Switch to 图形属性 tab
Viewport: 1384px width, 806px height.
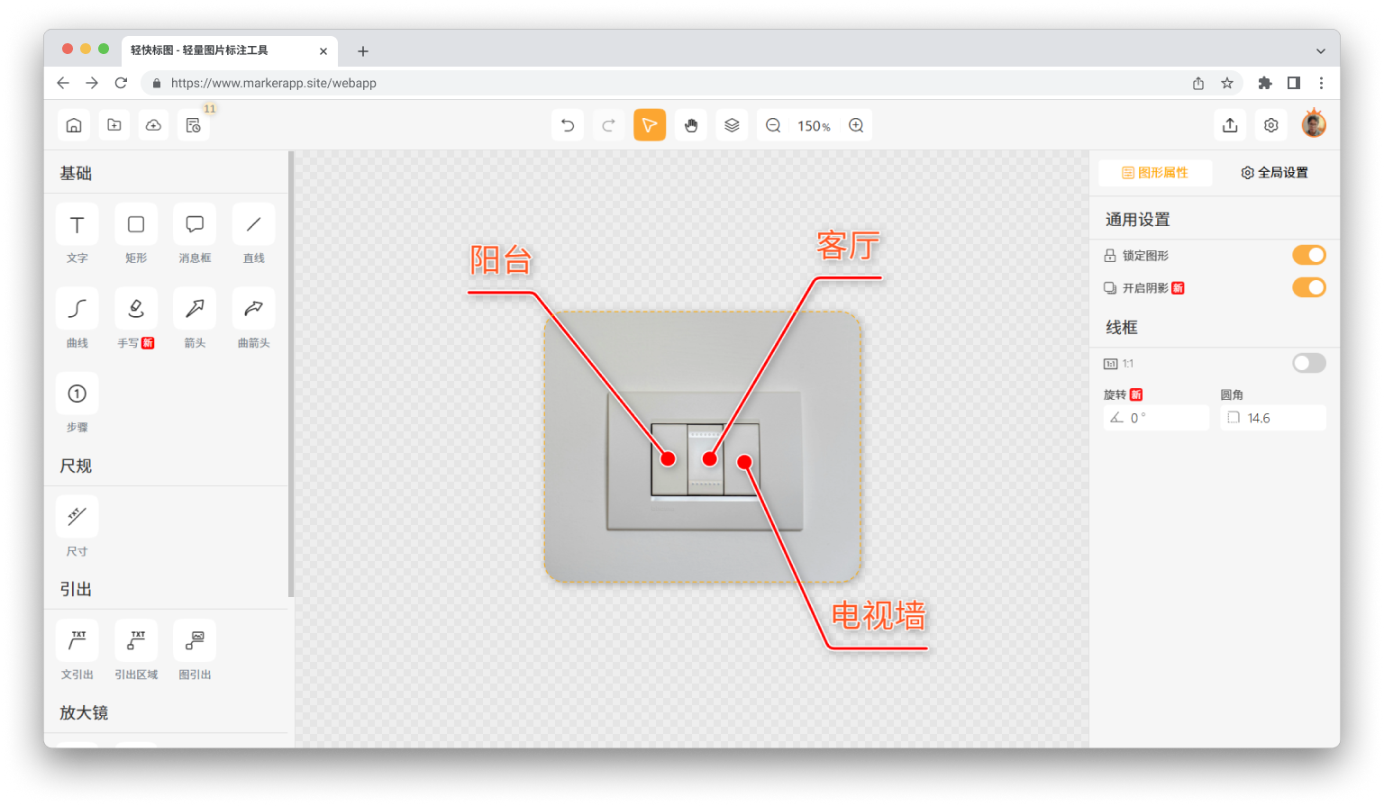coord(1155,173)
